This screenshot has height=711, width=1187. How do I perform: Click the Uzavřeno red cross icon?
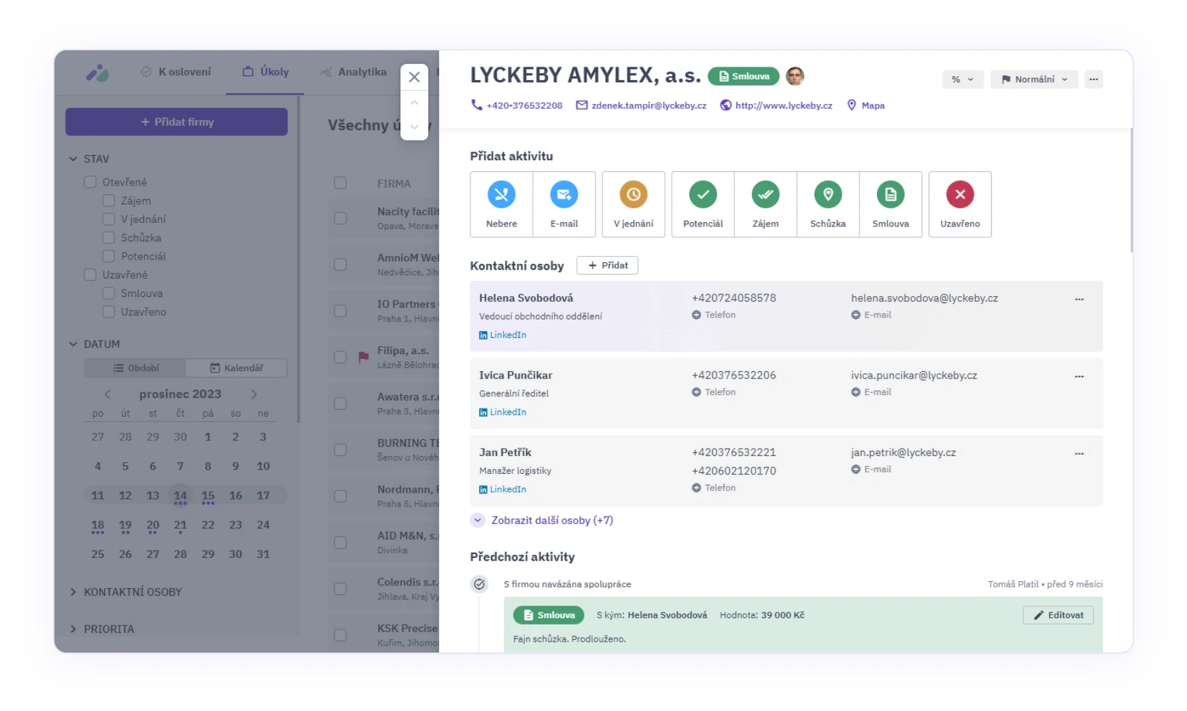pos(960,196)
